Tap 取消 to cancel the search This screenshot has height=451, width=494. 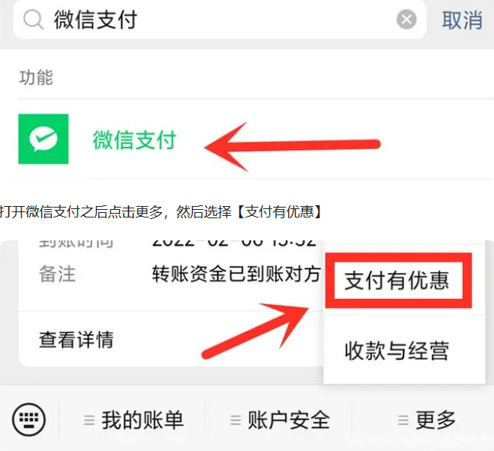[462, 20]
